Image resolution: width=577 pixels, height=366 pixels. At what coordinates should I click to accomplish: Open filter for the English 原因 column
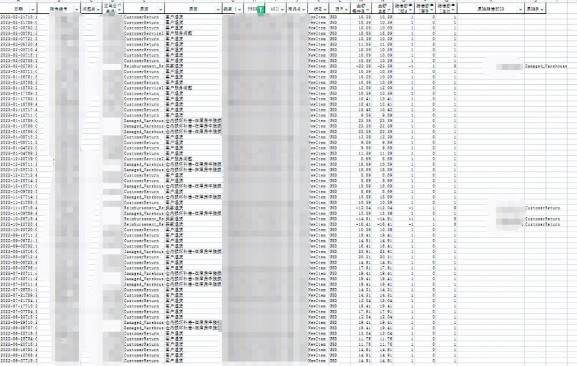coord(160,10)
